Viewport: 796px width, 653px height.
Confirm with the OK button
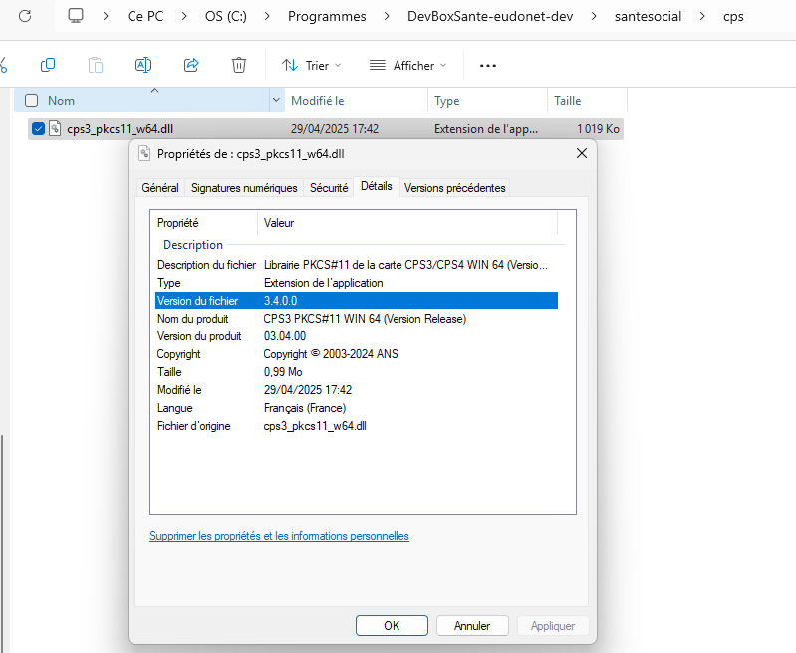[x=392, y=625]
